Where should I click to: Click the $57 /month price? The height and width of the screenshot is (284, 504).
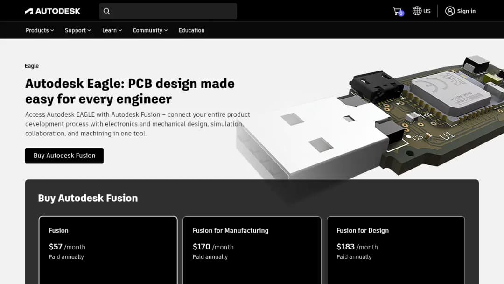click(67, 247)
